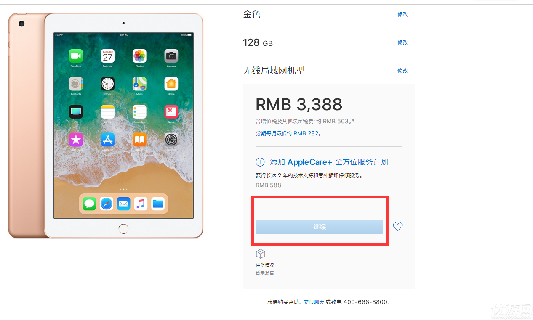Click the iPad product image
The image size is (533, 320).
point(106,125)
